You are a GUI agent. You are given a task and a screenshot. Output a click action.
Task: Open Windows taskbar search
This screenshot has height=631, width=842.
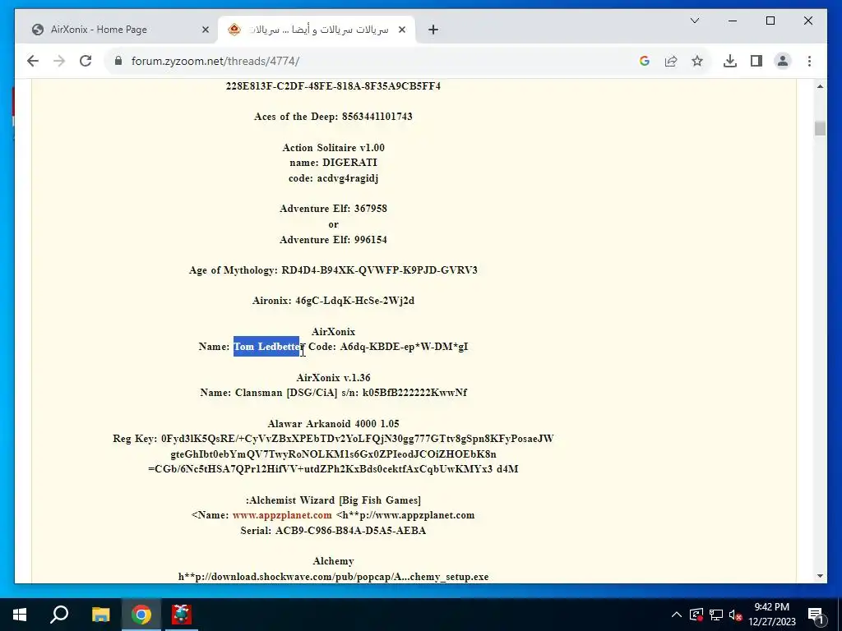tap(59, 615)
